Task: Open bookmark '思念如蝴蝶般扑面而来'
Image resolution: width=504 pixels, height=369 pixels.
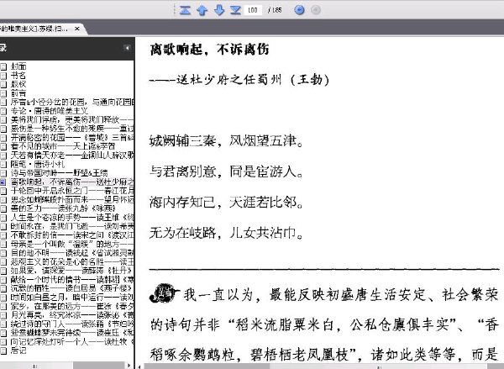Action: pos(72,200)
